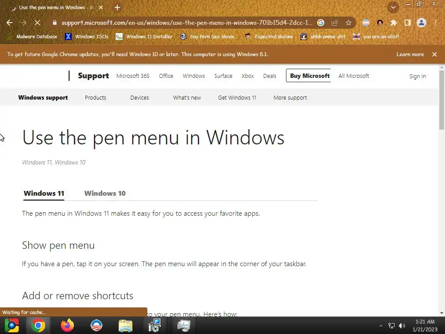
Task: Open the Office menu item
Action: pyautogui.click(x=166, y=76)
